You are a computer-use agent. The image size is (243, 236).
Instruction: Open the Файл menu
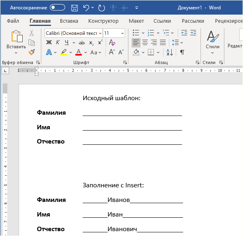[x=13, y=21]
